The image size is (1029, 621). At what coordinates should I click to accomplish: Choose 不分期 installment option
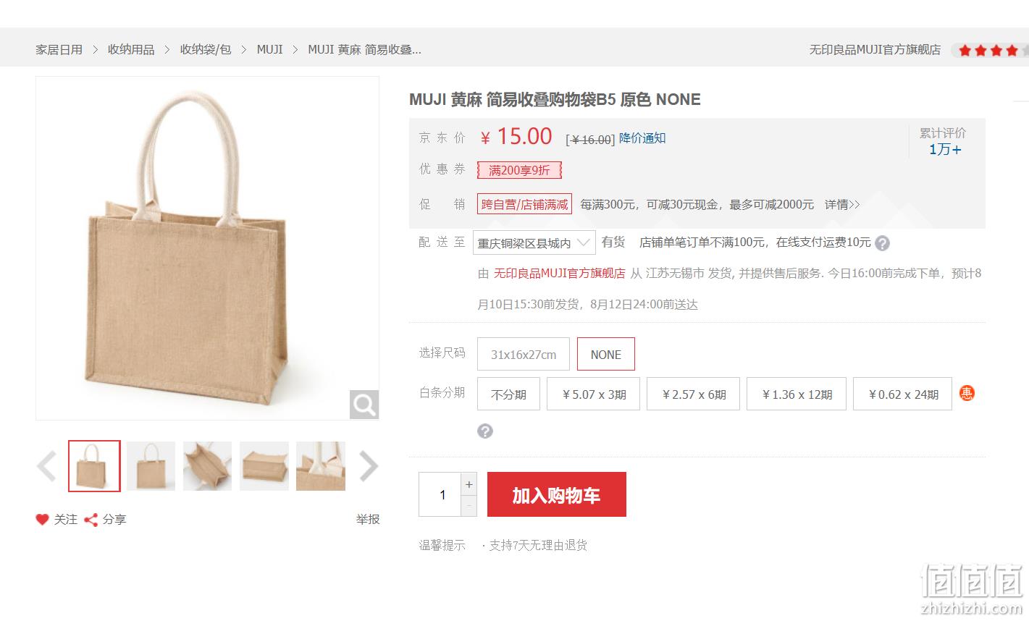[x=508, y=394]
